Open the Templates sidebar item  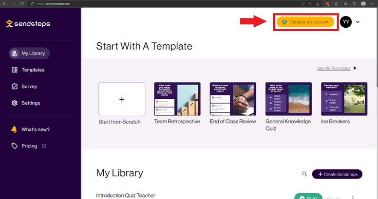(x=28, y=70)
